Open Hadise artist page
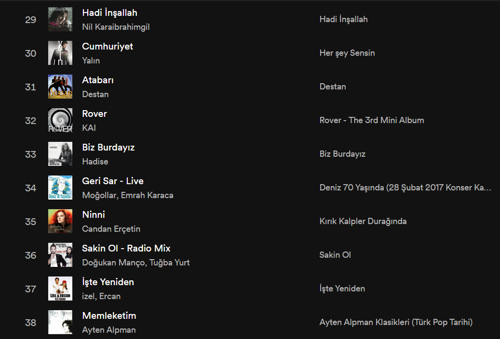Image resolution: width=500 pixels, height=339 pixels. pos(95,162)
